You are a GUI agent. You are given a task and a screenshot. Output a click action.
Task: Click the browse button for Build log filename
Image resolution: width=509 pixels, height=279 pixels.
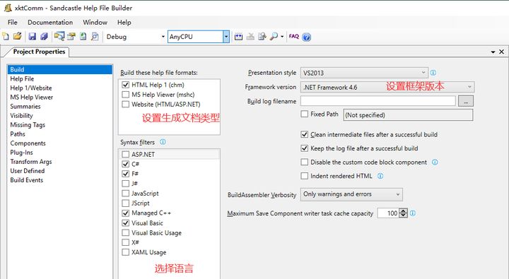coord(466,101)
